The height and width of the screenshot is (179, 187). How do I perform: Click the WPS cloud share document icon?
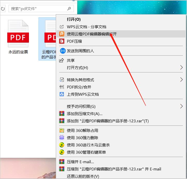pos(62,27)
